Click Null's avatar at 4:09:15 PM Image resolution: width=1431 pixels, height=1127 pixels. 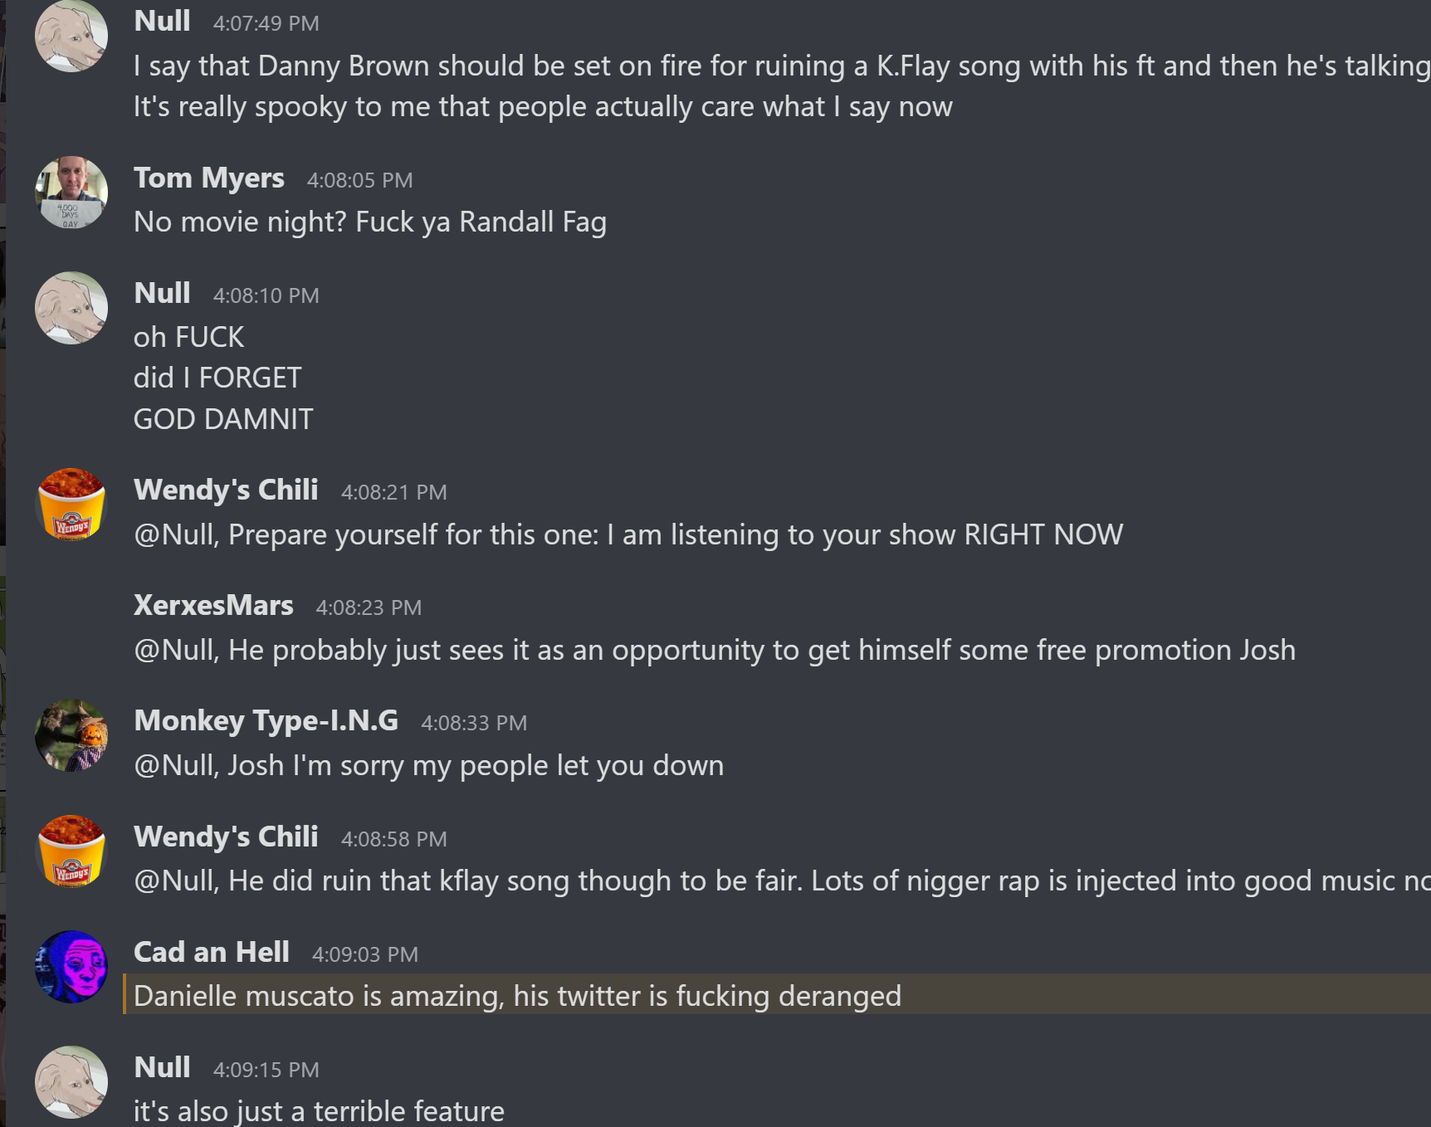click(71, 1082)
